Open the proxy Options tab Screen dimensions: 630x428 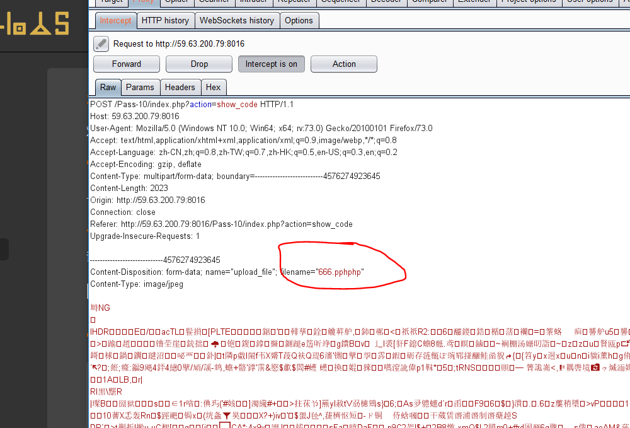pos(299,21)
